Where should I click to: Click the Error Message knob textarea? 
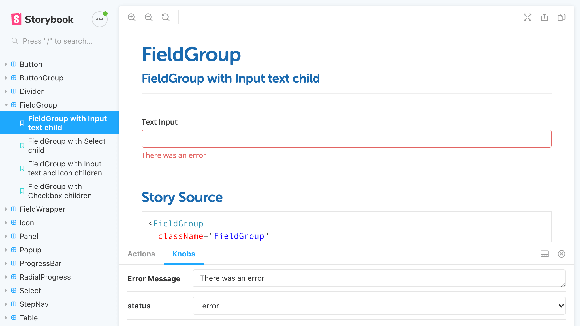379,278
